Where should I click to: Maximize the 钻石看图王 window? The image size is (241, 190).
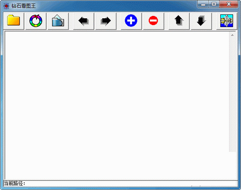point(214,4)
